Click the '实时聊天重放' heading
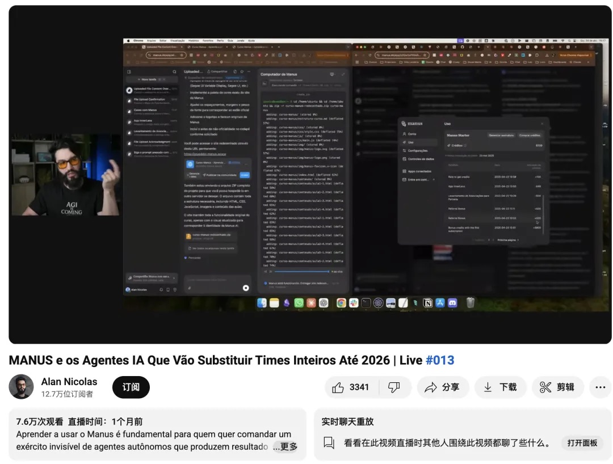The image size is (613, 464). [347, 422]
